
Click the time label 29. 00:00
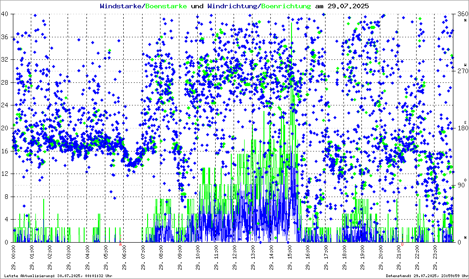(13, 258)
